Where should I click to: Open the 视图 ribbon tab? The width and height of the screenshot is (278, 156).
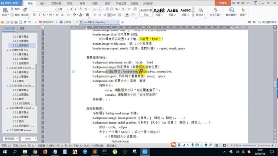tap(95, 3)
